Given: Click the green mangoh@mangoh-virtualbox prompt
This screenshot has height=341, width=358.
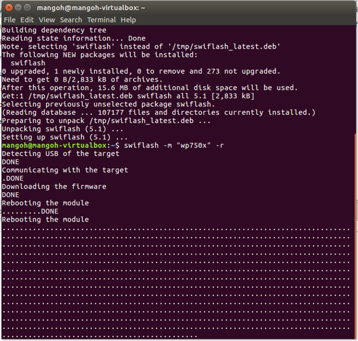Looking at the screenshot, I should [x=54, y=145].
